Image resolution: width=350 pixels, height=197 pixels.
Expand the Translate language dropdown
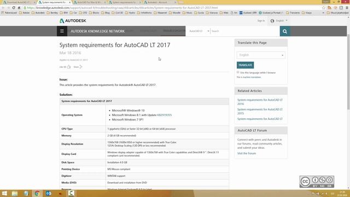[261, 55]
